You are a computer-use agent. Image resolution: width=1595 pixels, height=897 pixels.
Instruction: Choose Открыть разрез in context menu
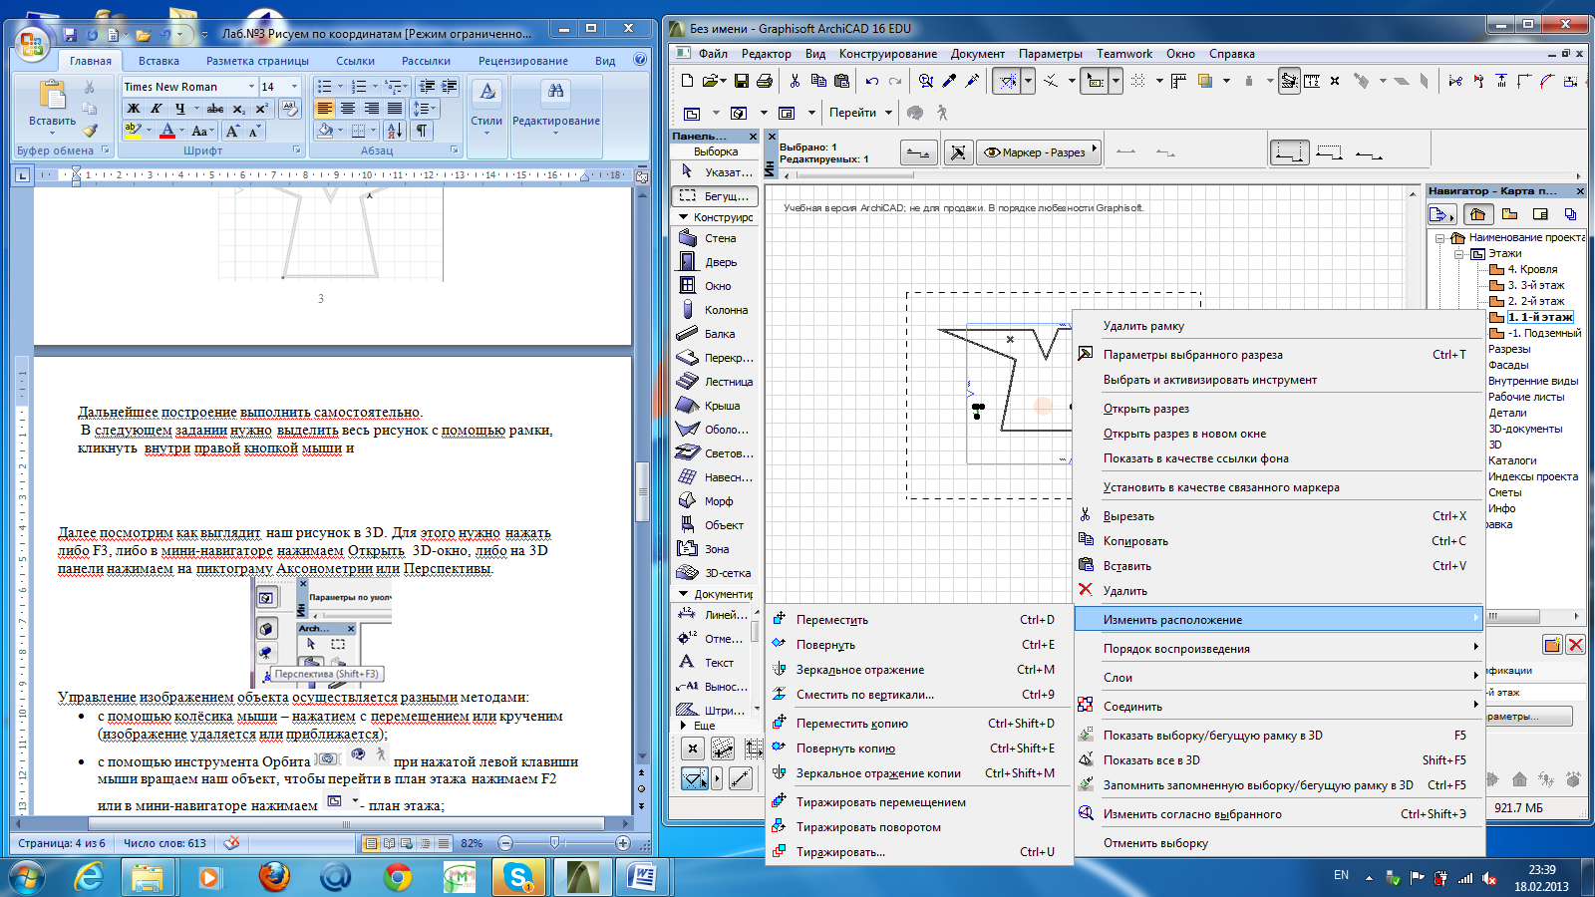pyautogui.click(x=1279, y=409)
